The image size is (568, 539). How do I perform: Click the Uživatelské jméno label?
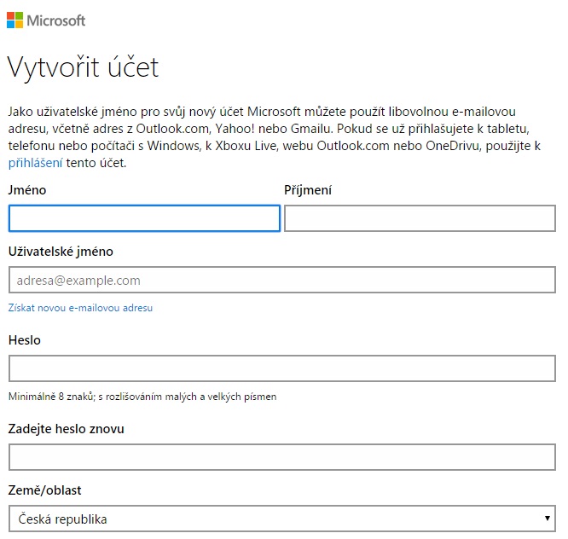click(x=61, y=252)
